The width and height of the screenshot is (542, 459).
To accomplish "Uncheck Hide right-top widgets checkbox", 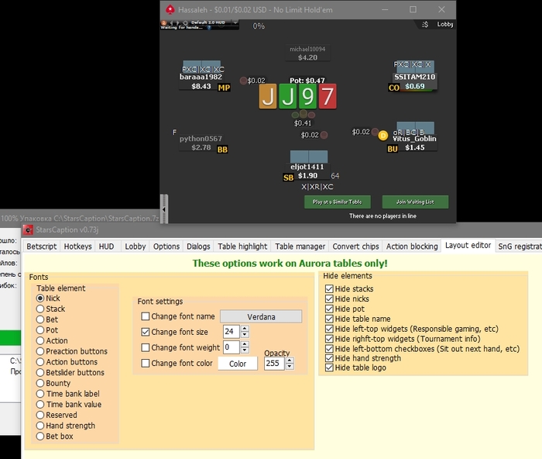I will click(x=329, y=339).
